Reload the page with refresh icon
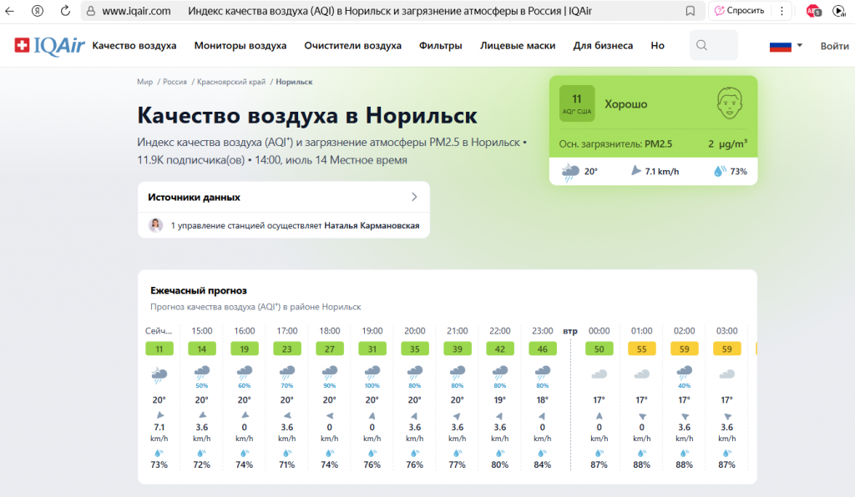The height and width of the screenshot is (497, 855). coord(65,11)
